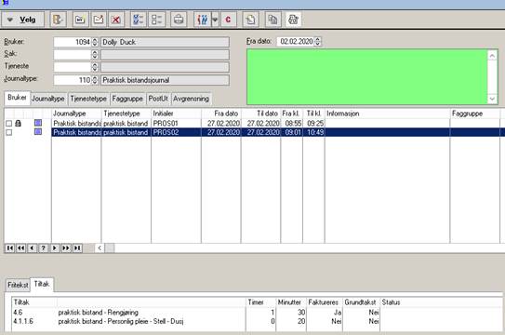Click the exit door icon in toolbar
This screenshot has height=335, width=505.
pos(59,20)
